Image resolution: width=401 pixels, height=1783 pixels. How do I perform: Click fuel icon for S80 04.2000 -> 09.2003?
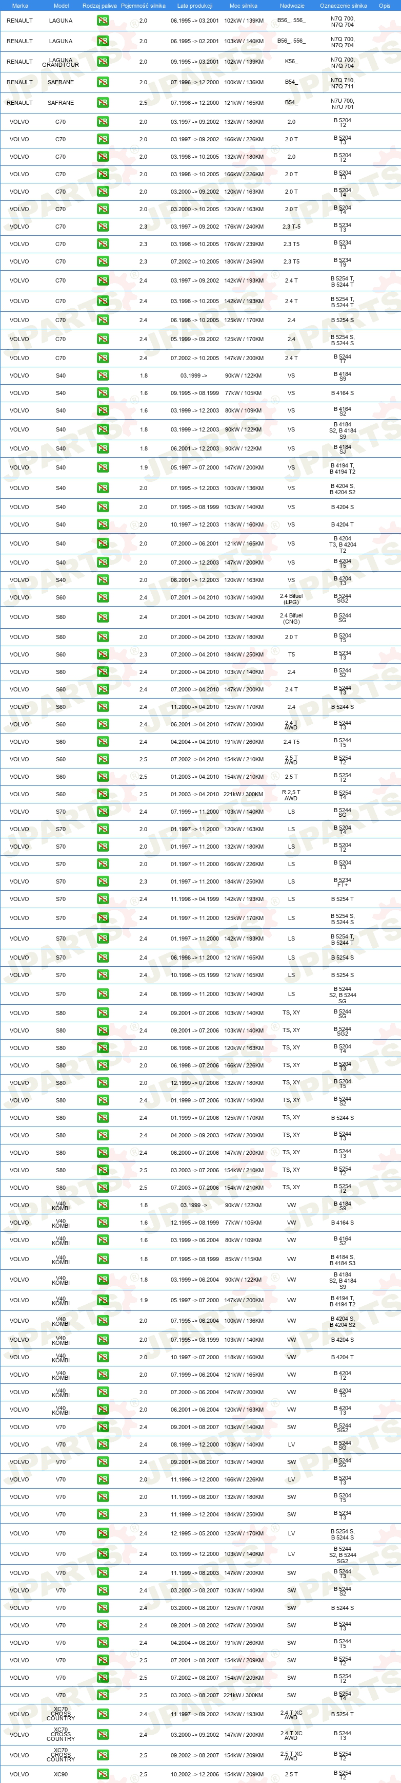(103, 1135)
